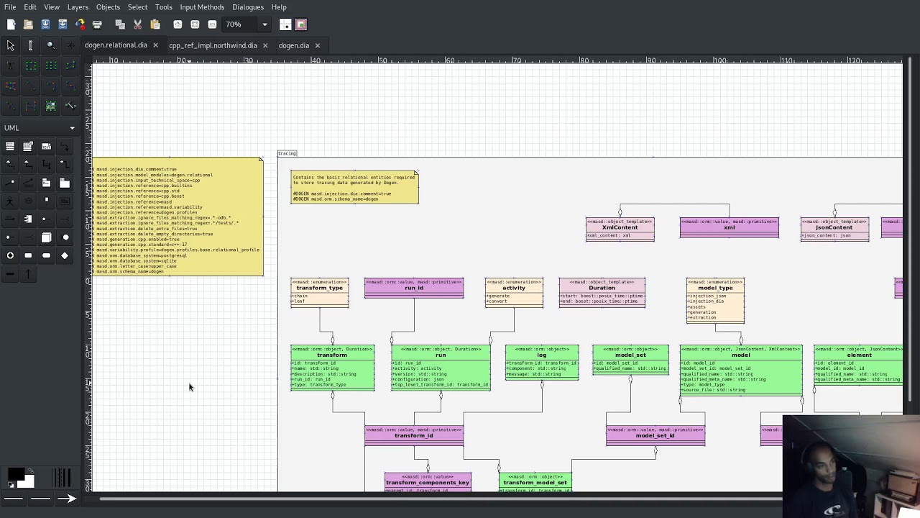Open the line width selector
The height and width of the screenshot is (518, 920).
[x=62, y=478]
